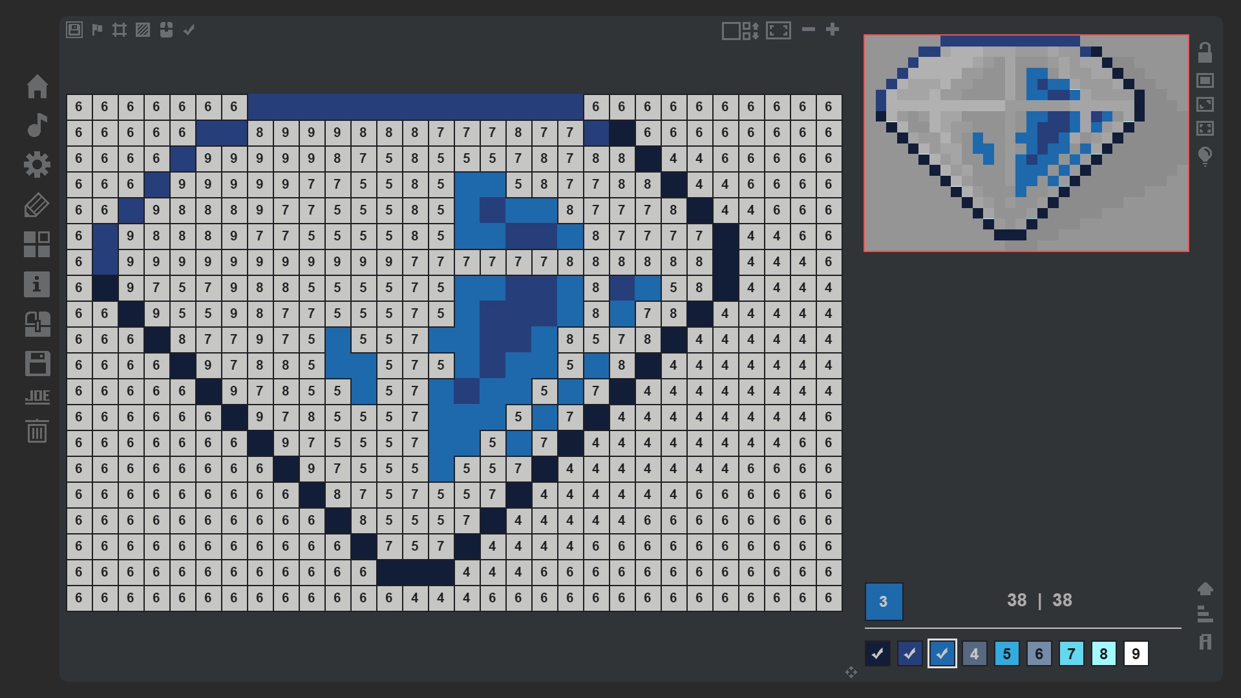The image size is (1241, 698).
Task: Open the gear settings icon
Action: (x=37, y=165)
